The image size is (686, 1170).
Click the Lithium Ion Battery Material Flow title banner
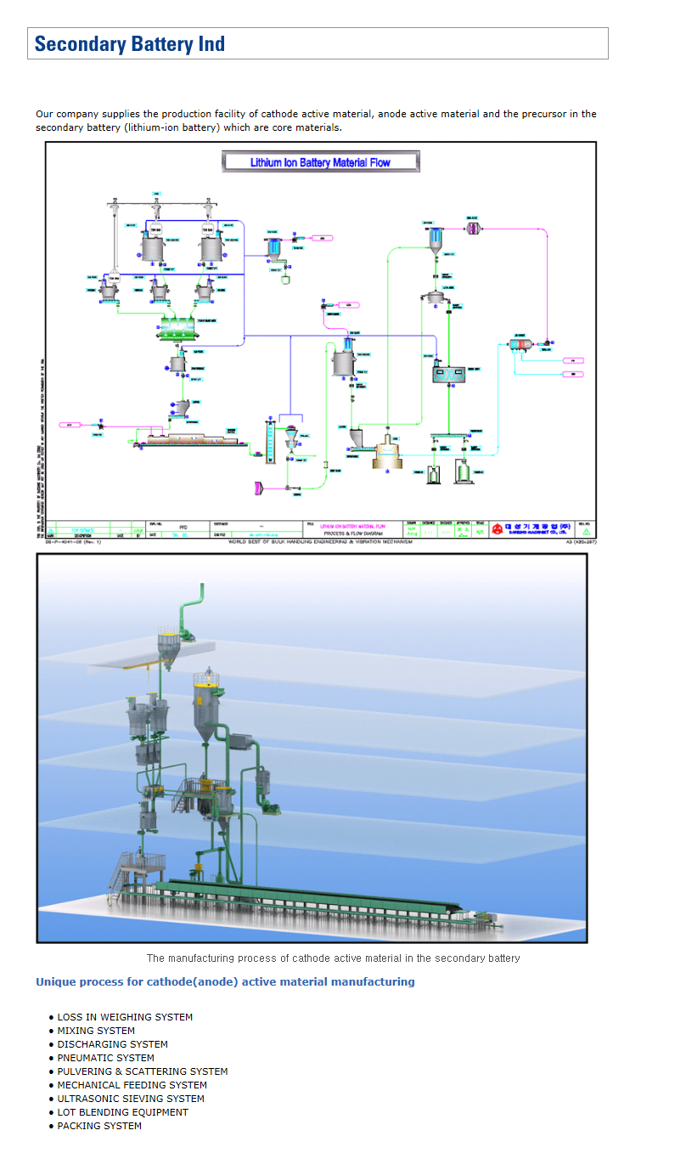[320, 161]
